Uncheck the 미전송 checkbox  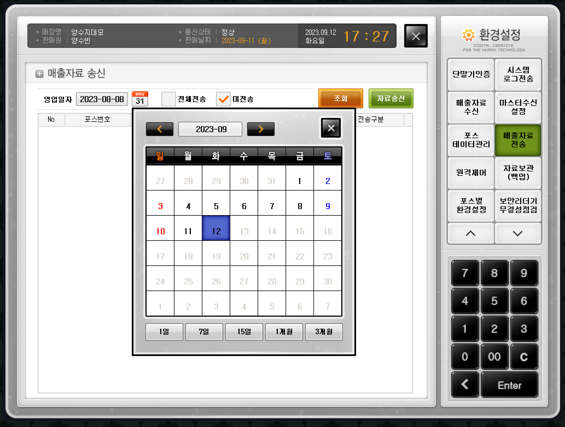tap(223, 99)
